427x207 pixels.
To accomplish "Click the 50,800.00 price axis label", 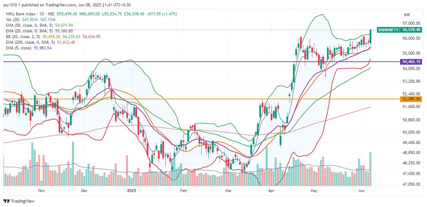I will (x=411, y=120).
